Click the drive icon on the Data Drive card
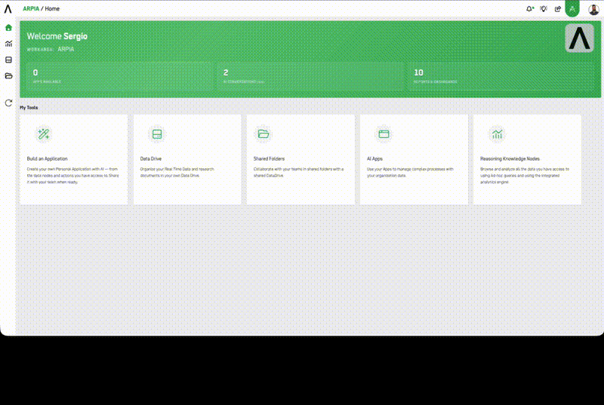 point(157,134)
